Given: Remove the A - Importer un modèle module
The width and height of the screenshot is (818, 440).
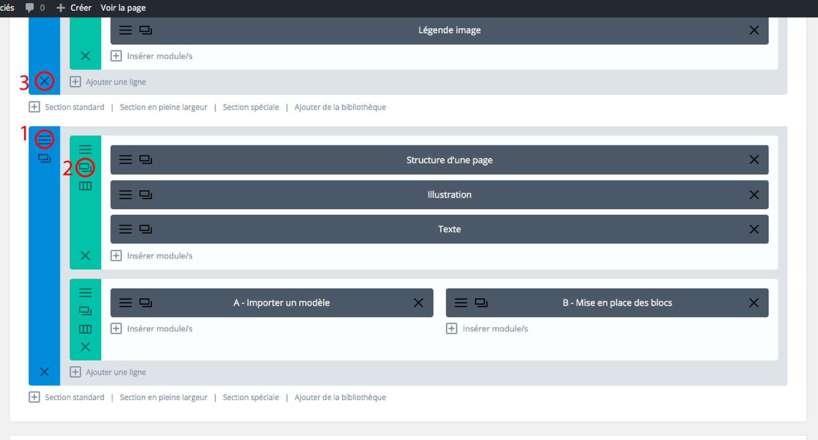Looking at the screenshot, I should [x=418, y=303].
